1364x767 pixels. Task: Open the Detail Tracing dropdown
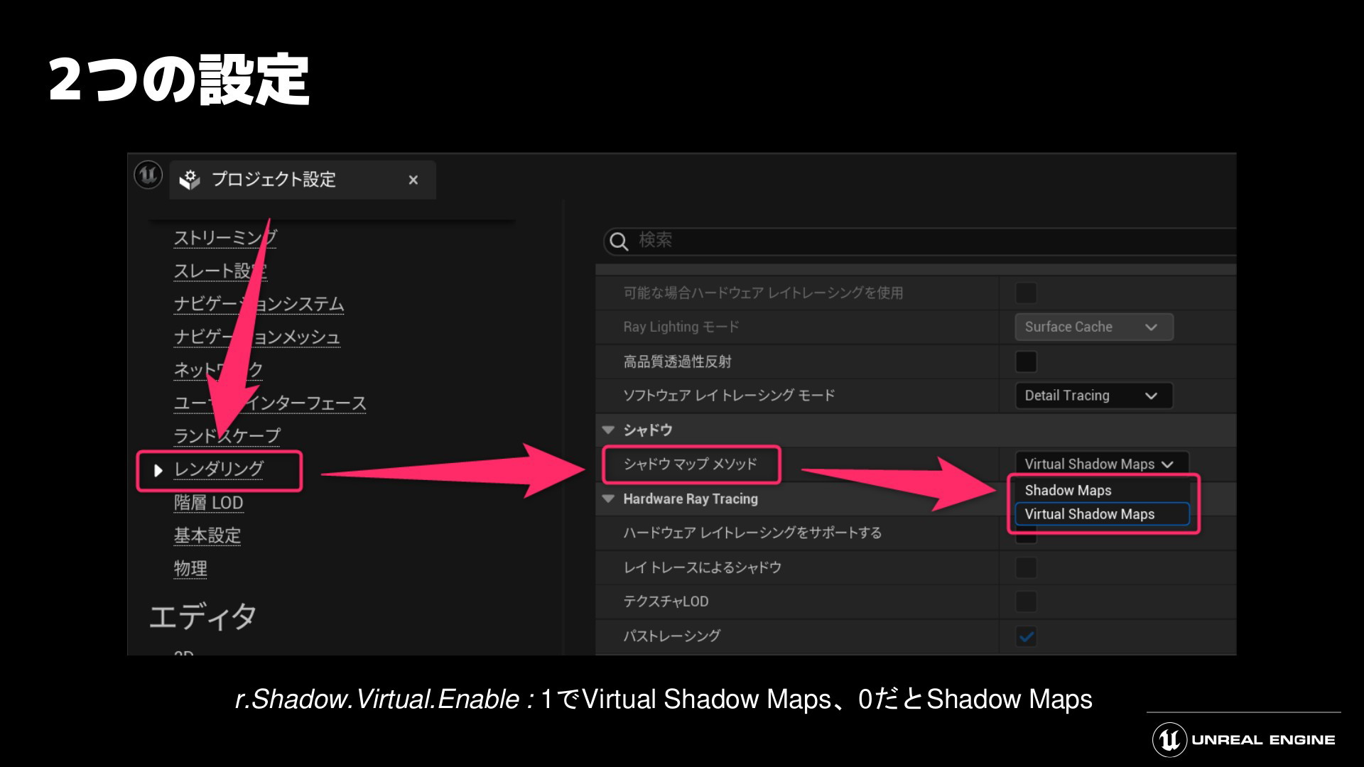(1093, 396)
